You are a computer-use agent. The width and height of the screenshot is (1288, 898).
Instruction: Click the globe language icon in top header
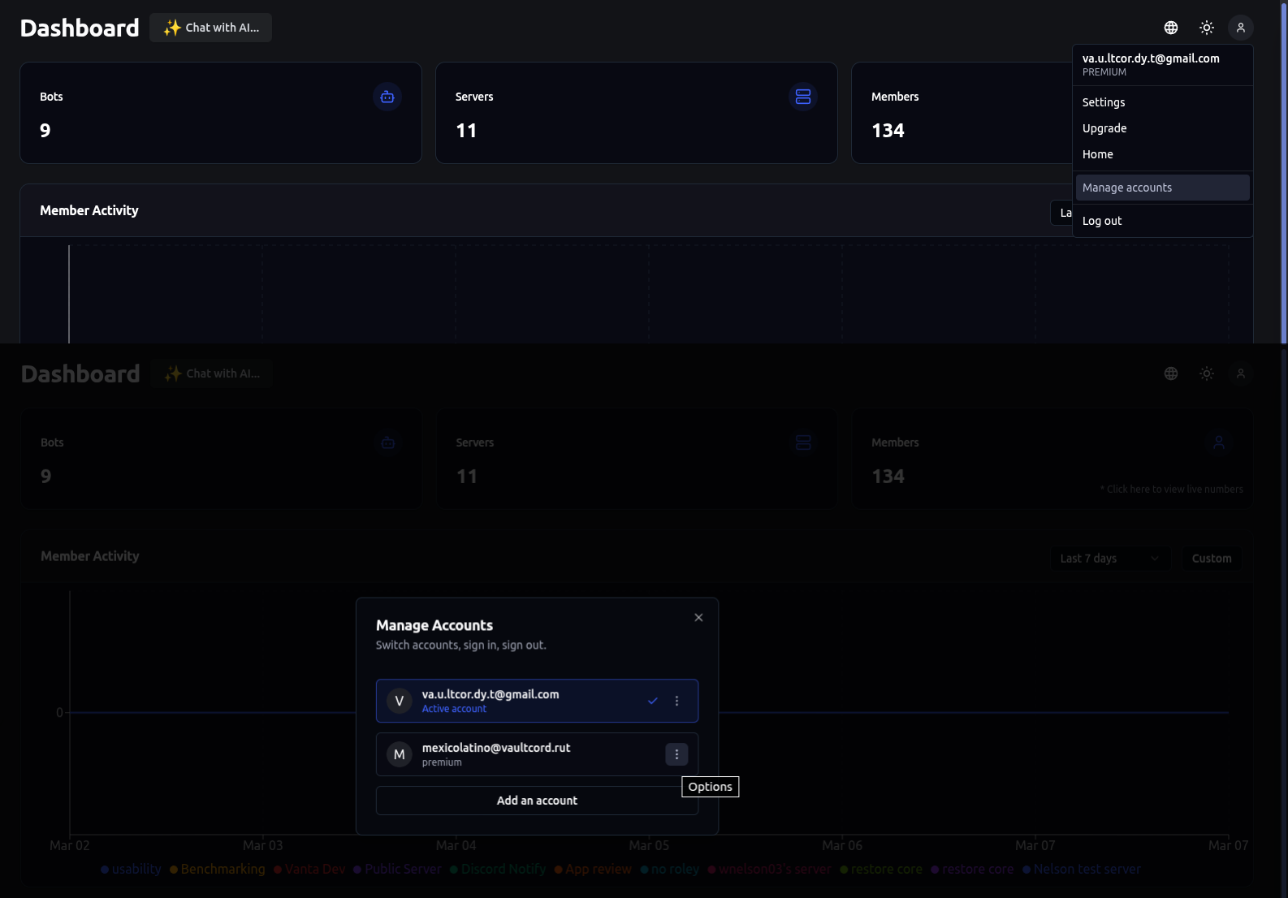pos(1171,28)
